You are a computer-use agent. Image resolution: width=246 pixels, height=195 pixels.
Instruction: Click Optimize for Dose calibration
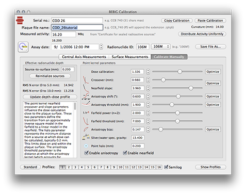click(213, 72)
